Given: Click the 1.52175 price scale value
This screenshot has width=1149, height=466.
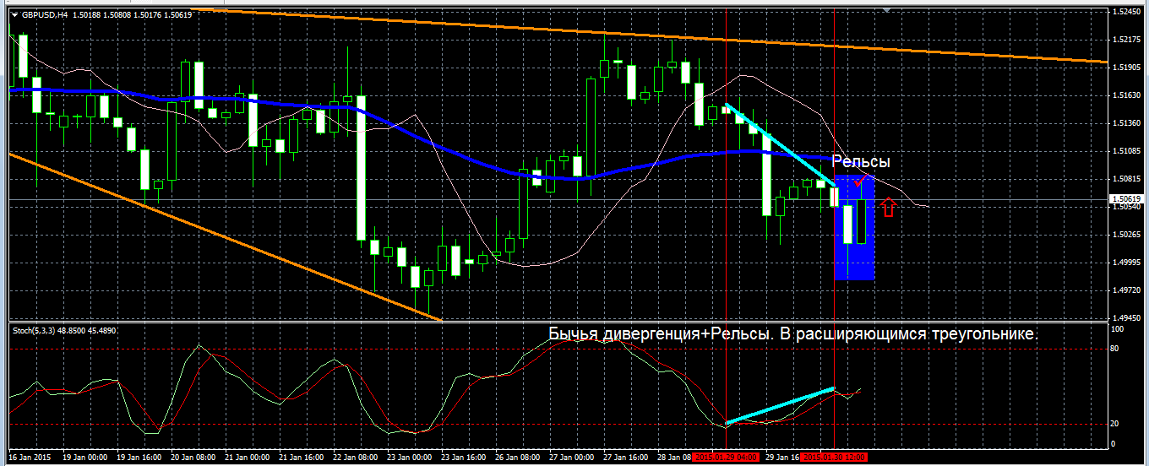Looking at the screenshot, I should [1129, 40].
